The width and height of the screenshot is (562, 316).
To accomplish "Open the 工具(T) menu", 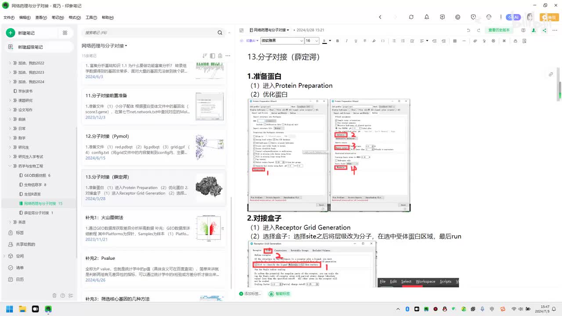I will 91,18.
